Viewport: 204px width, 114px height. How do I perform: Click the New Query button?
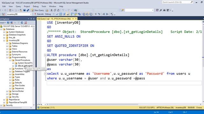38,10
